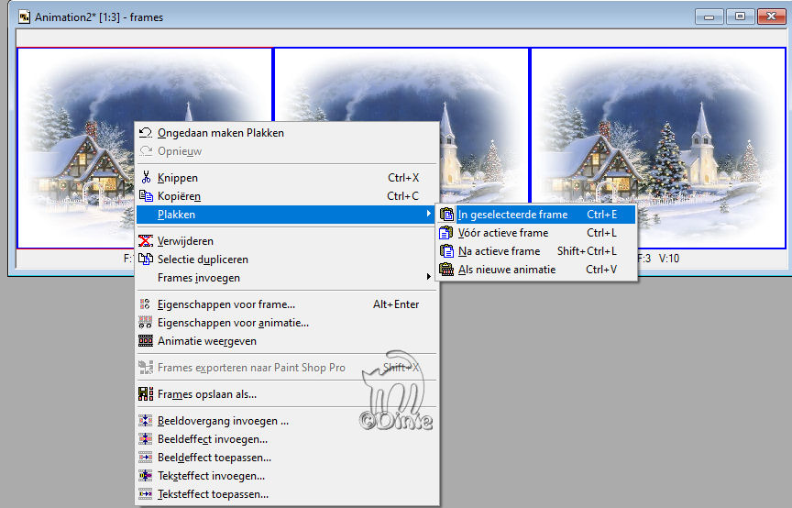792x508 pixels.
Task: Maximize the Animation2 frames window
Action: 740,17
